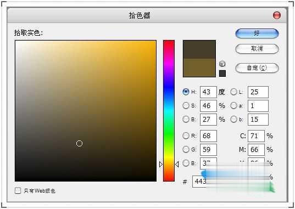
Task: Select the Lab a radio button
Action: click(x=233, y=105)
